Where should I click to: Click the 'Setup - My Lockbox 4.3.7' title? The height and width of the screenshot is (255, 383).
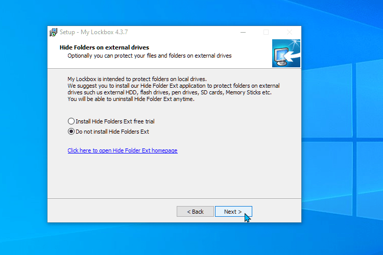coord(93,32)
